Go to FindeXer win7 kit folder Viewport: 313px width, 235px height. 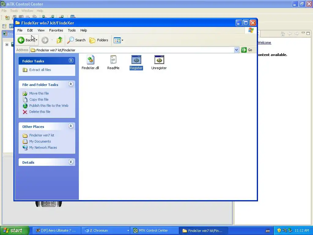click(42, 135)
